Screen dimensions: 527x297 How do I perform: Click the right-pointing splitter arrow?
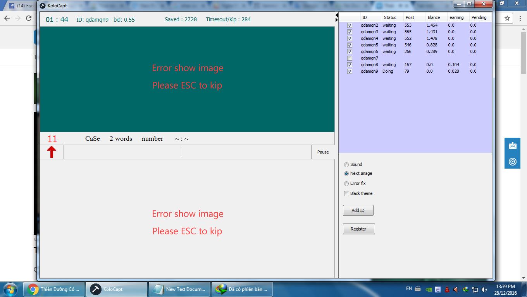coord(336,19)
